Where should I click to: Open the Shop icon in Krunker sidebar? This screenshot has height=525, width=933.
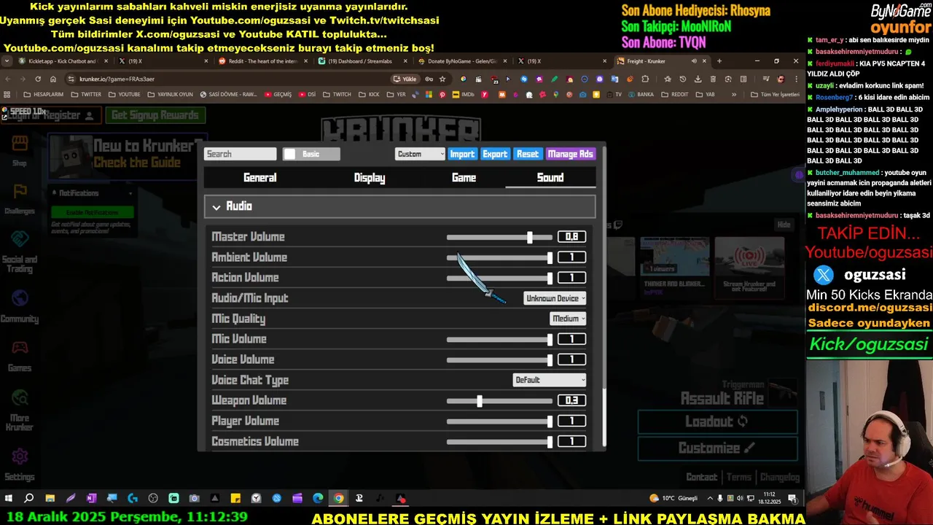click(20, 143)
